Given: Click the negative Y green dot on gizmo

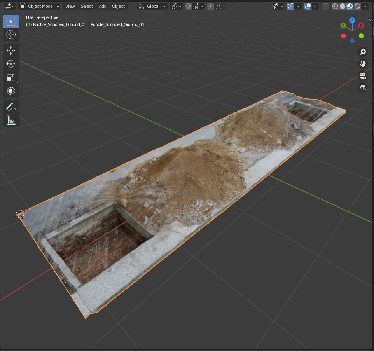Looking at the screenshot, I should pyautogui.click(x=361, y=36).
